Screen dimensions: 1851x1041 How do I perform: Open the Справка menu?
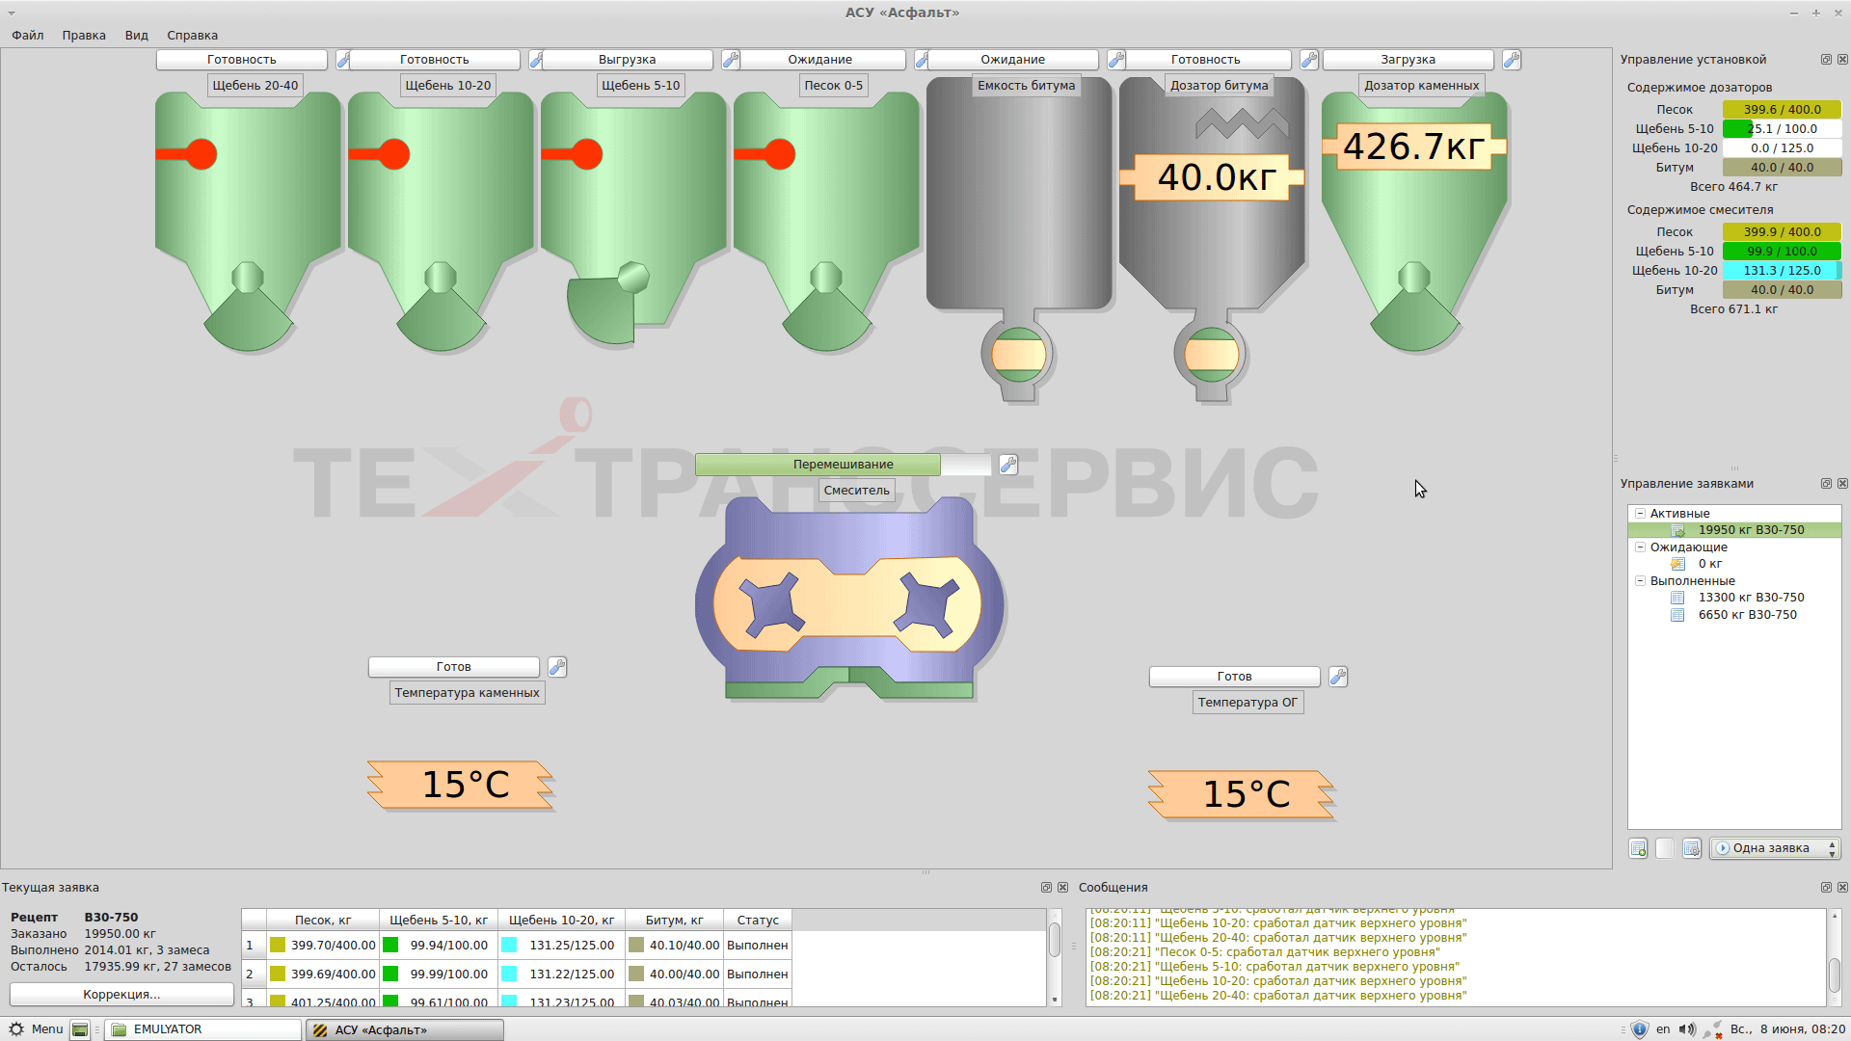192,36
